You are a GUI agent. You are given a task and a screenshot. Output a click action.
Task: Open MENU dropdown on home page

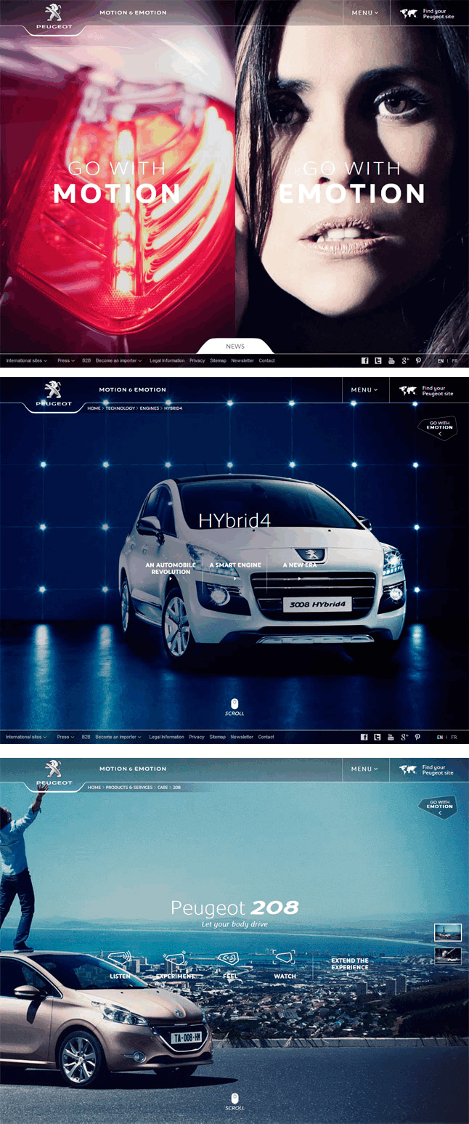364,13
